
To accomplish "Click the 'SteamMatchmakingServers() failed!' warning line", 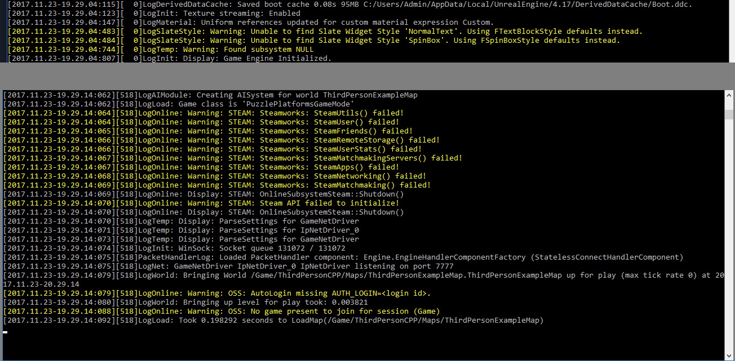I will coord(225,158).
